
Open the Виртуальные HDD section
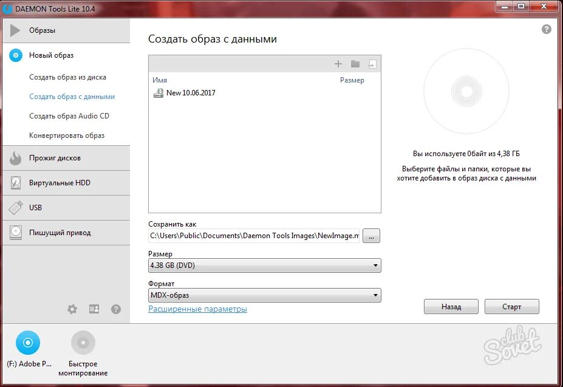(x=66, y=183)
